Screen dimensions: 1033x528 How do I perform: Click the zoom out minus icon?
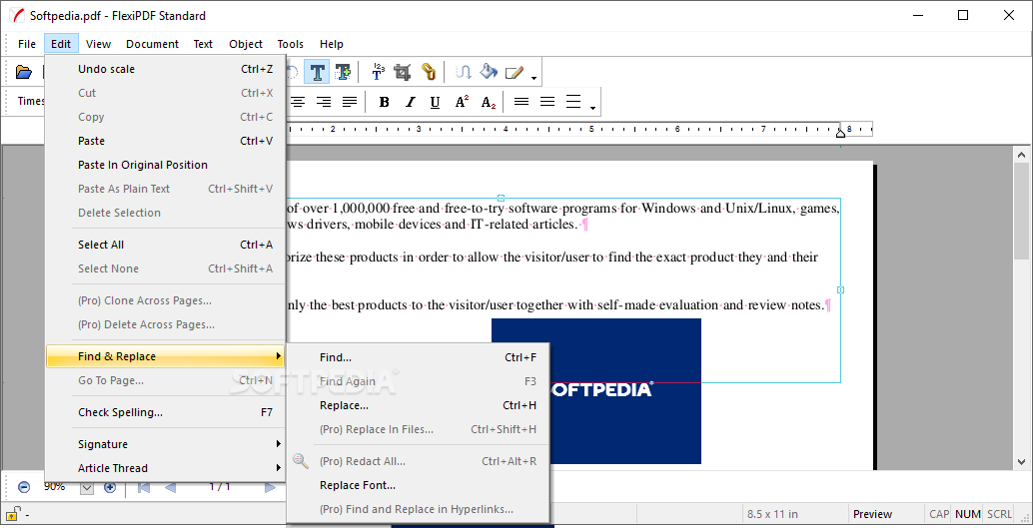pyautogui.click(x=24, y=487)
